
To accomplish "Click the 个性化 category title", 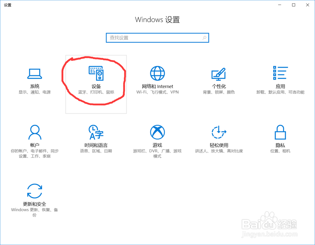I will pyautogui.click(x=219, y=86).
